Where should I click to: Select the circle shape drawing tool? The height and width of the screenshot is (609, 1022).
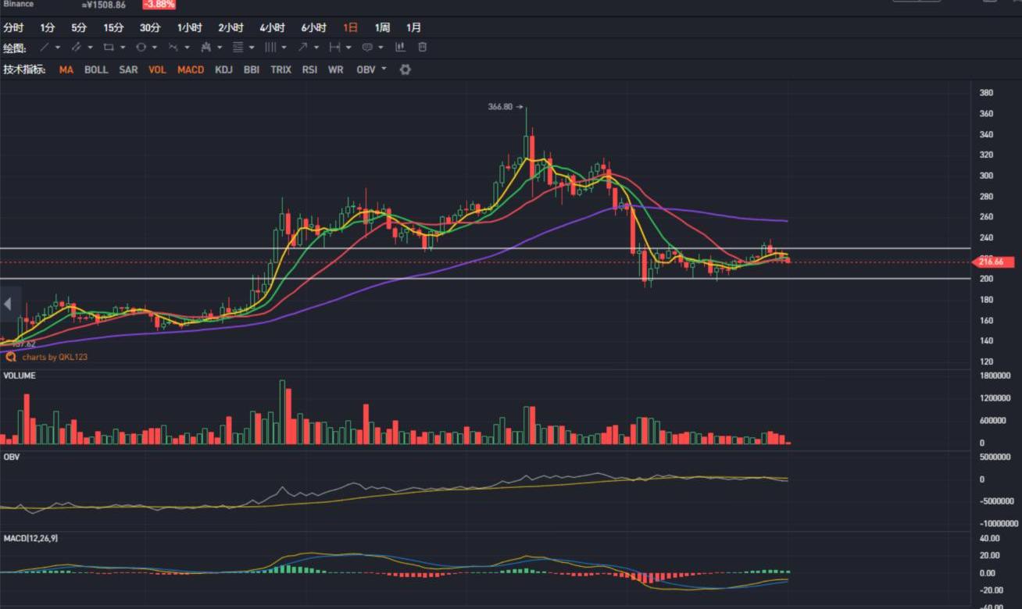click(141, 48)
